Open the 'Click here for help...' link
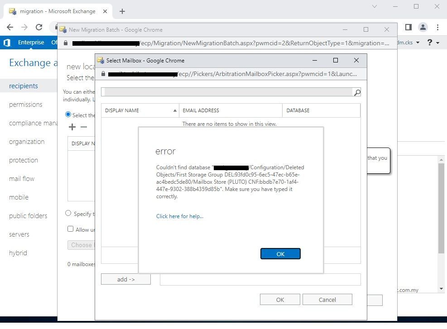447x329 pixels. click(179, 216)
